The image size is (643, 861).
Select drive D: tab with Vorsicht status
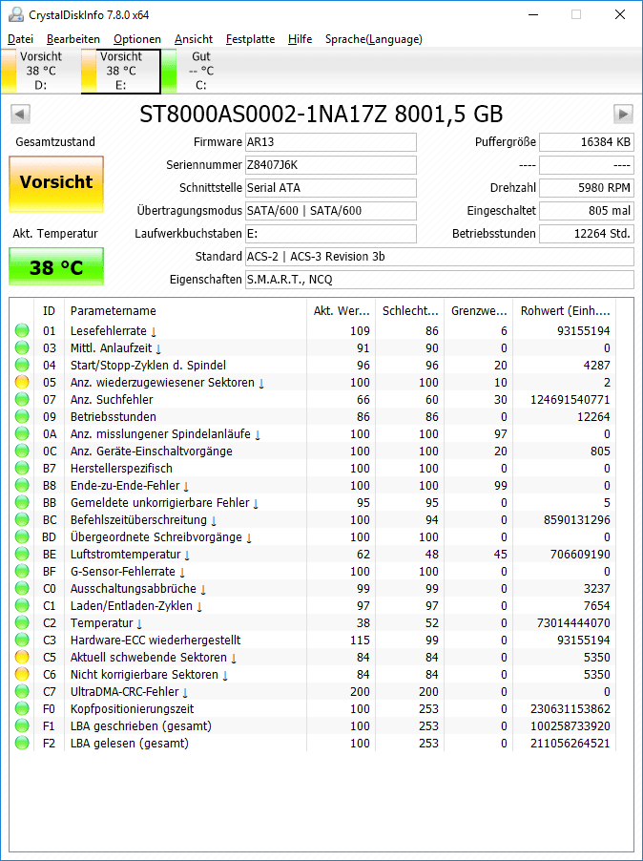coord(40,71)
